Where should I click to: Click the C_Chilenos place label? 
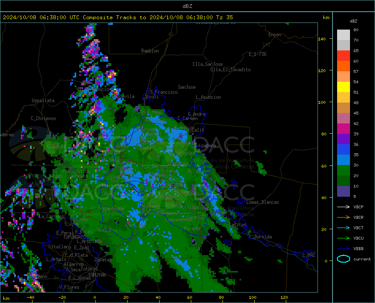point(43,118)
